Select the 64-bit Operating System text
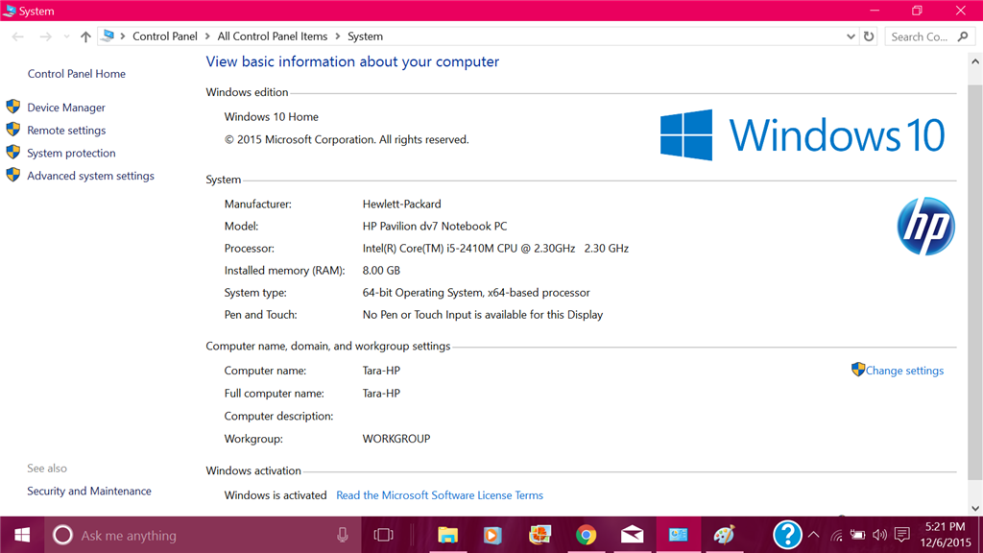 (476, 293)
